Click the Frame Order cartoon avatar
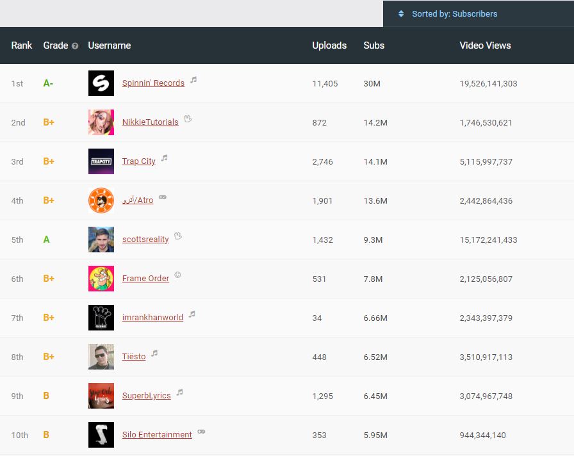Screen dimensions: 574x456 (x=101, y=279)
